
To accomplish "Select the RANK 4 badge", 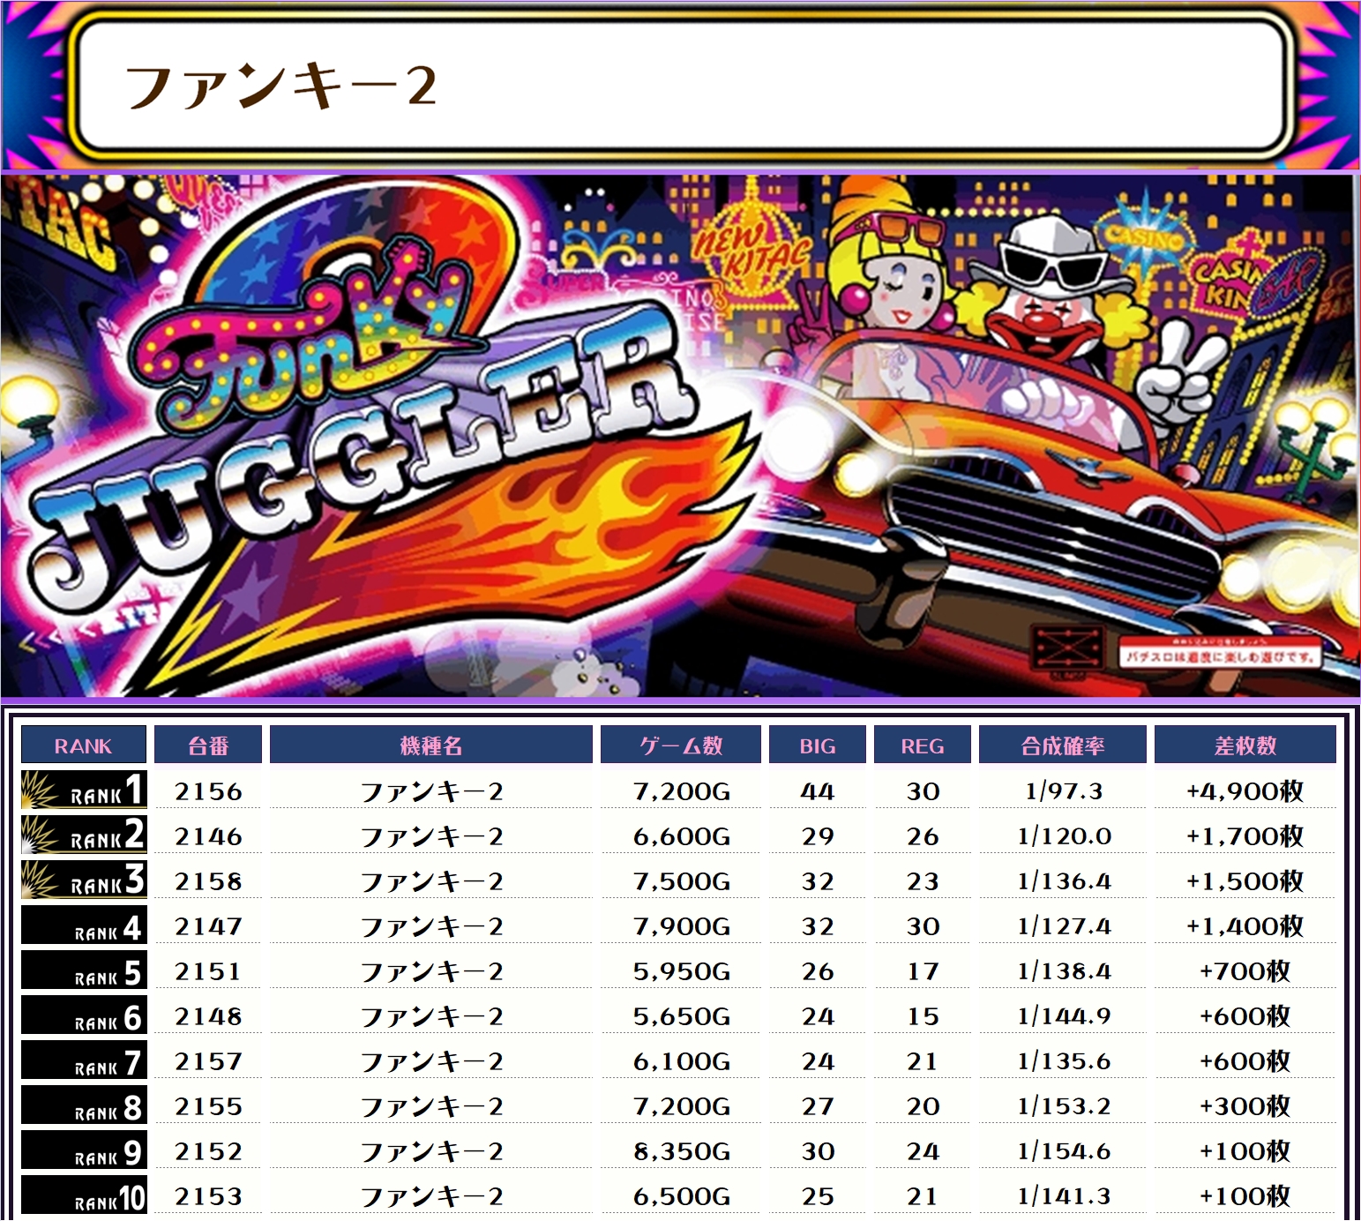I will [84, 926].
